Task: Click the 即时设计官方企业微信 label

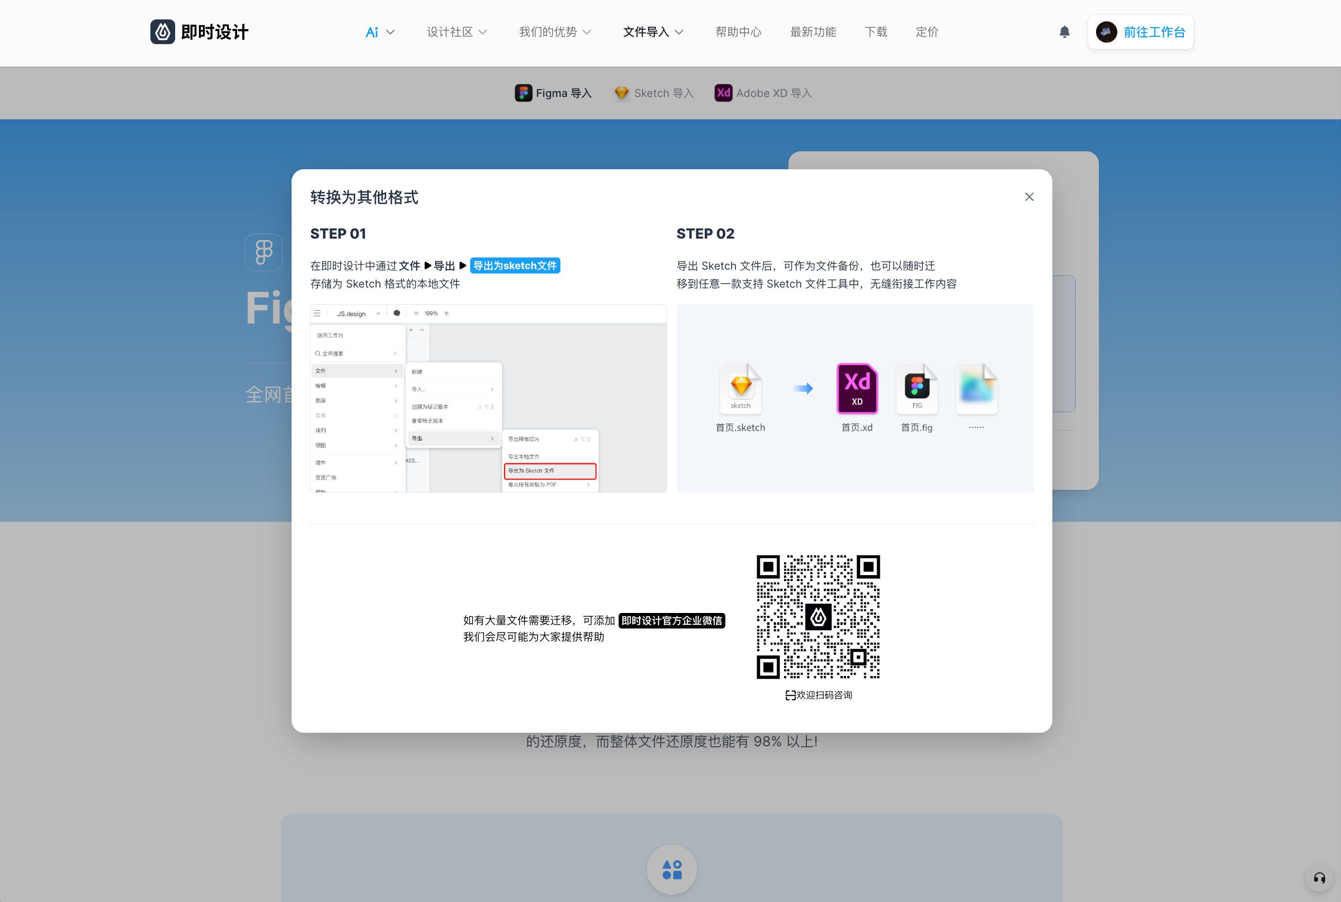Action: tap(671, 620)
